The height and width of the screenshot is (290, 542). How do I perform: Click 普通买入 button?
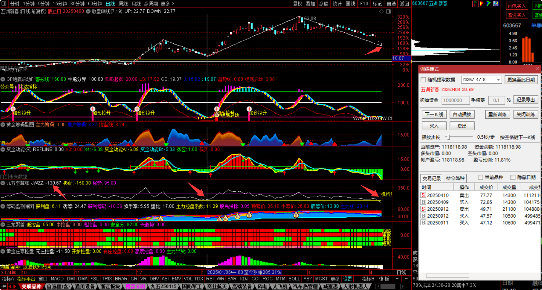(517, 15)
